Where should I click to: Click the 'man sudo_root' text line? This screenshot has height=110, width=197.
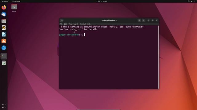(79, 29)
